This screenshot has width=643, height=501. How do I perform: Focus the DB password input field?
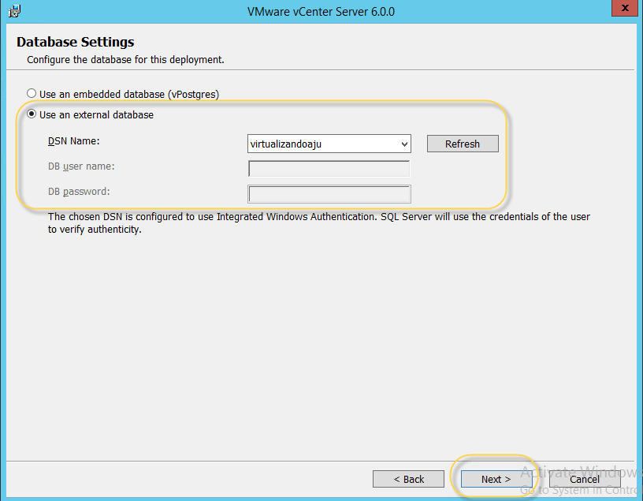click(329, 194)
